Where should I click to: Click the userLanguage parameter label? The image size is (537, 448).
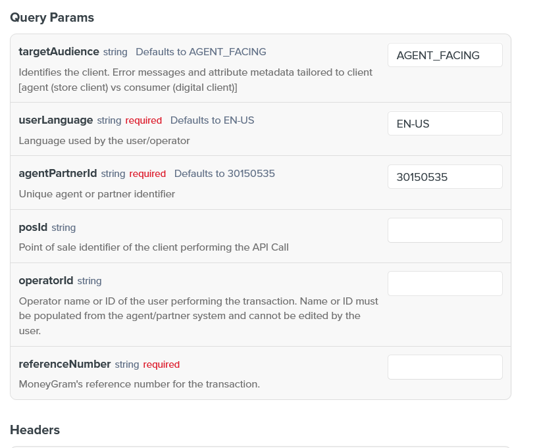pos(55,120)
